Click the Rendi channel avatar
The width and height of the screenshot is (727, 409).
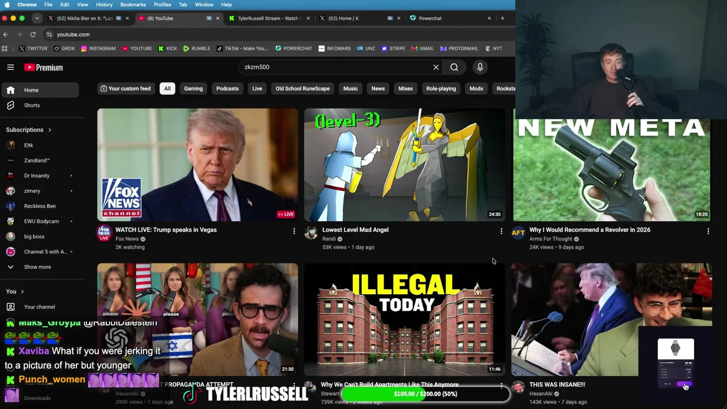tap(311, 232)
